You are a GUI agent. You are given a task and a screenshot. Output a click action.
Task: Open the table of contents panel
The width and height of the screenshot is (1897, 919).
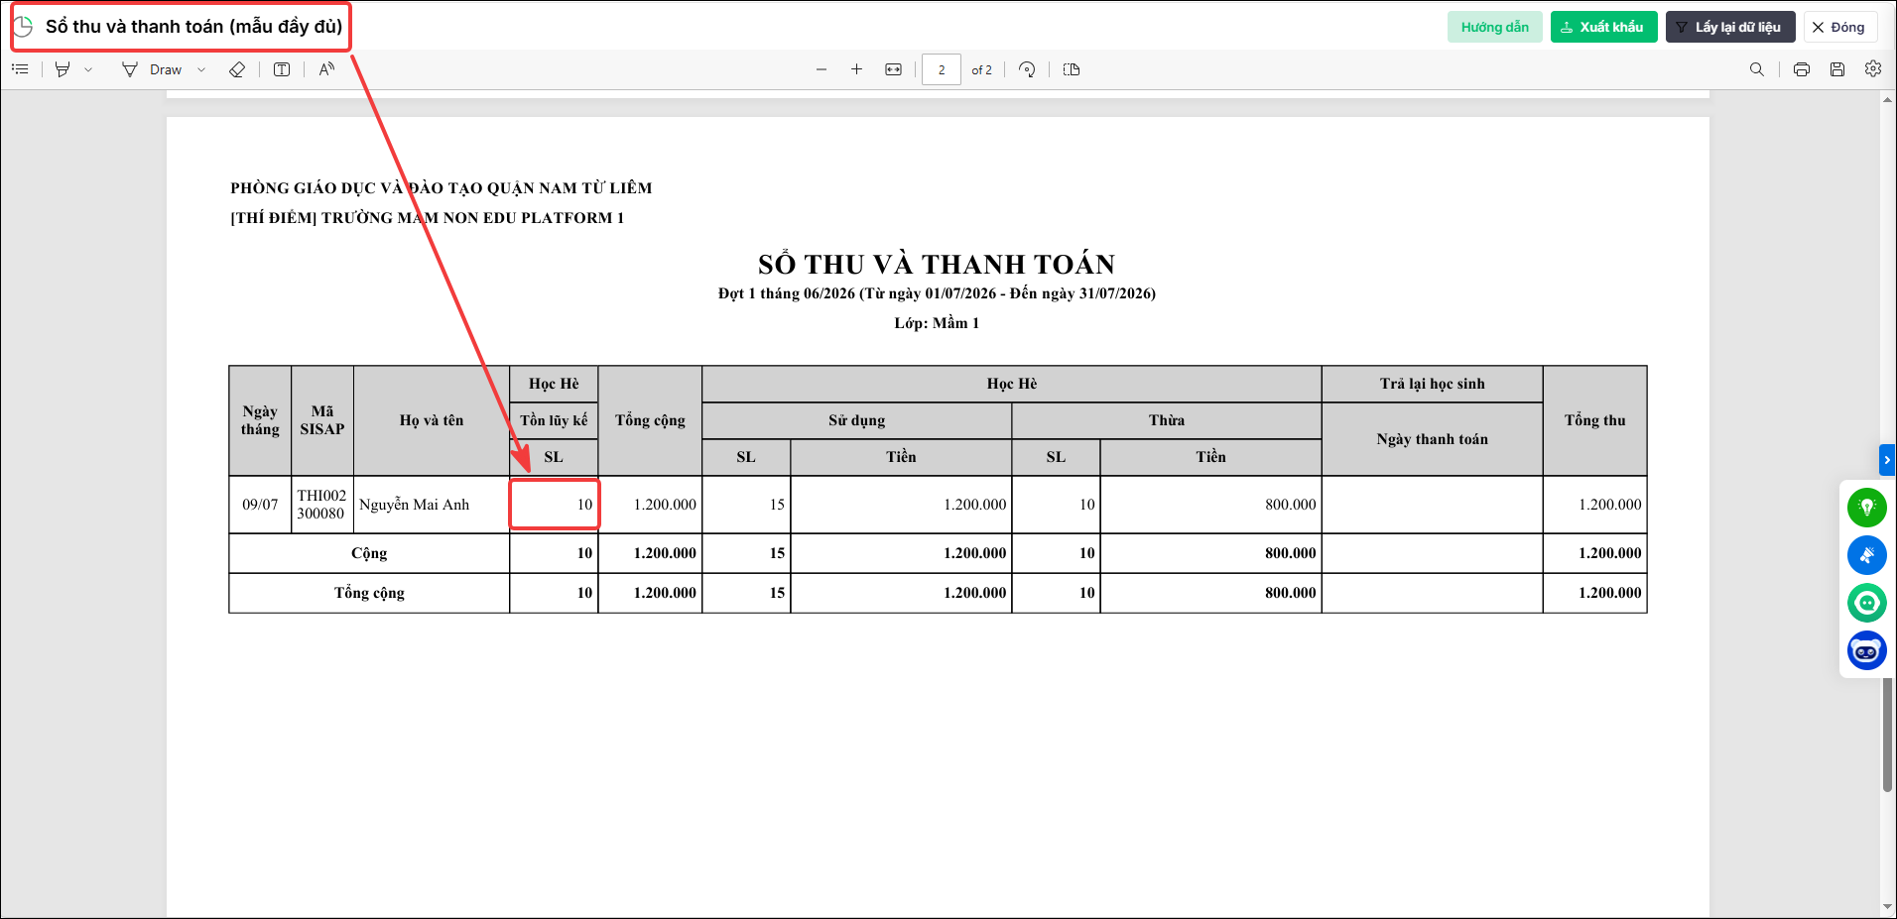(20, 69)
